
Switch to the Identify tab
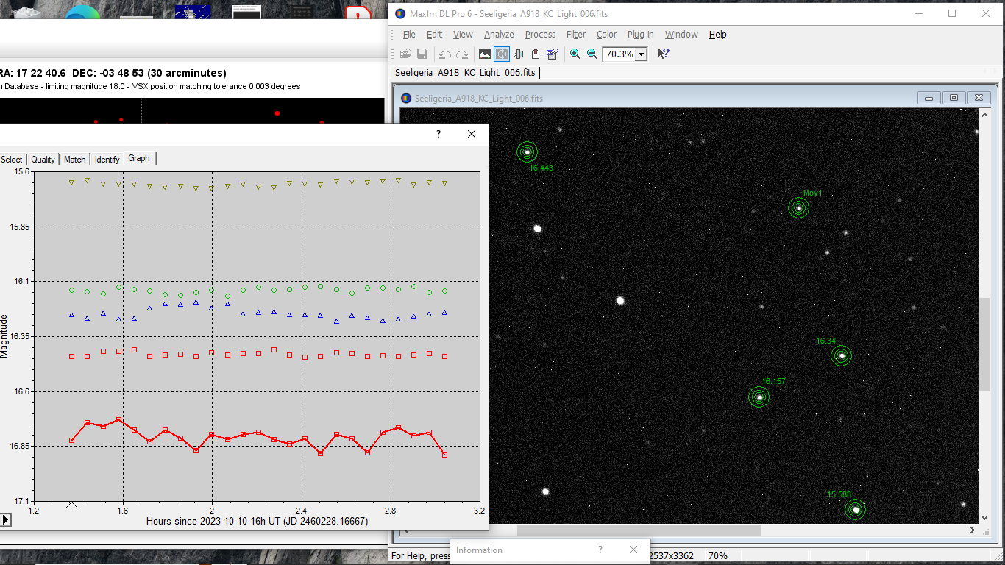(x=107, y=159)
